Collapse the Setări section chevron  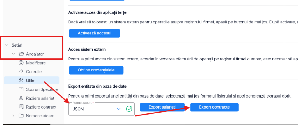[7, 45]
